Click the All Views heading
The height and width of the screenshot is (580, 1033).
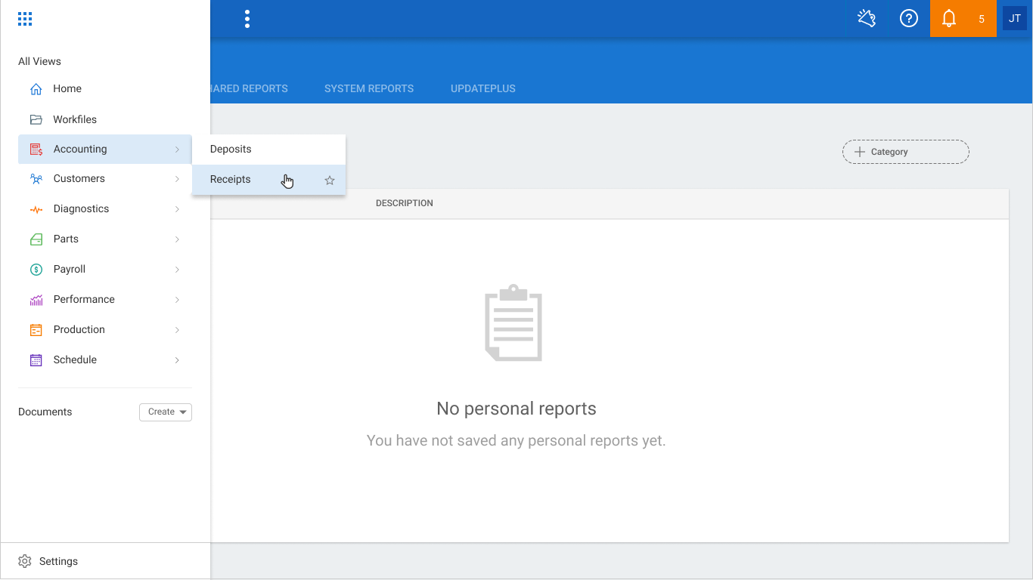click(x=39, y=61)
